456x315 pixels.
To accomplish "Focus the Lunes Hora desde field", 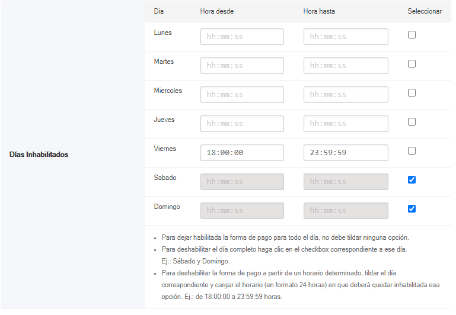I will coord(242,37).
